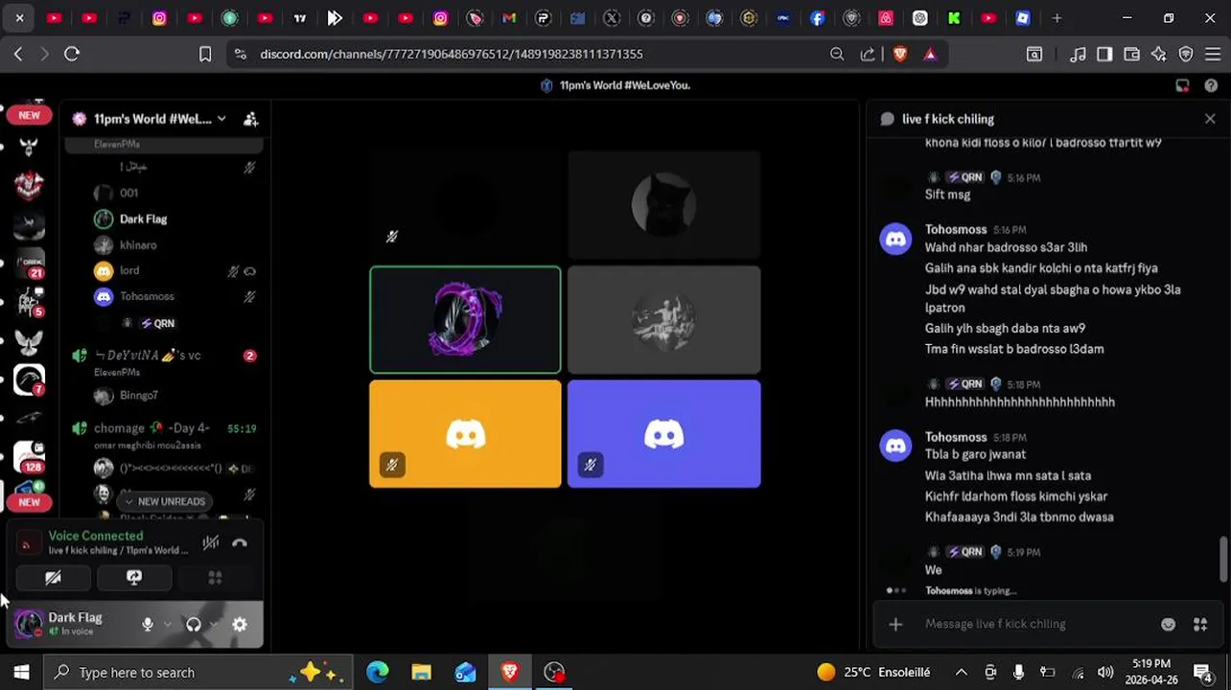Open the browser hamburger main menu
Viewport: 1231px width, 690px height.
(1213, 55)
